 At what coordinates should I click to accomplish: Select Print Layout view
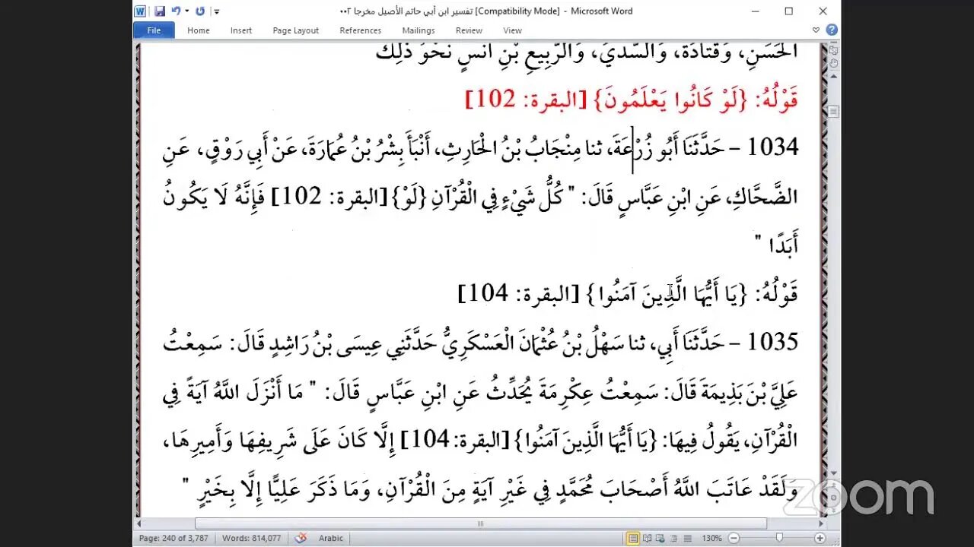click(x=632, y=538)
